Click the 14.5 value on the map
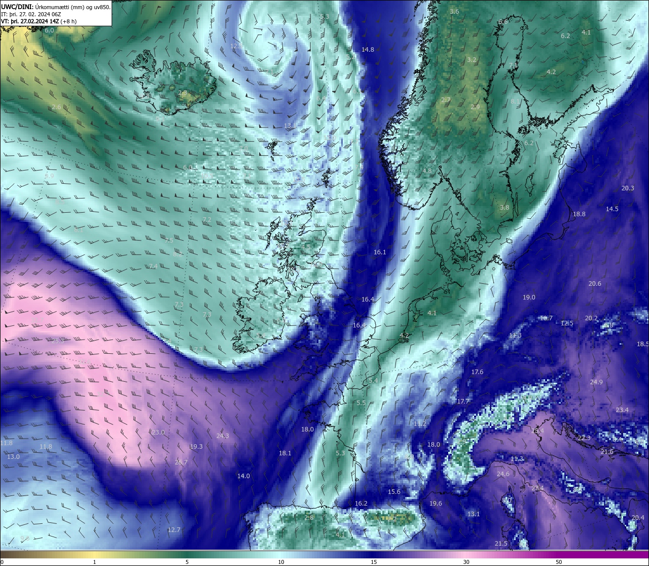Screen dimensions: 649x566 tap(612, 209)
